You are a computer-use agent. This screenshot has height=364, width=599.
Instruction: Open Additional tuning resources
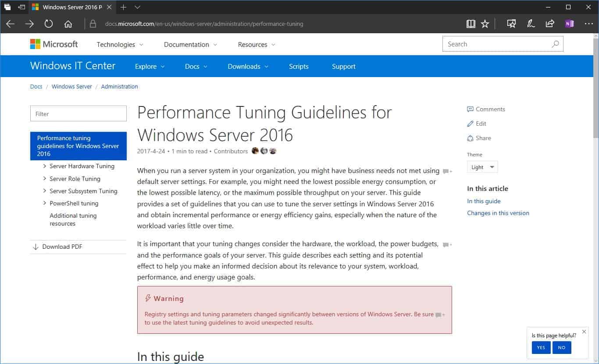(73, 219)
